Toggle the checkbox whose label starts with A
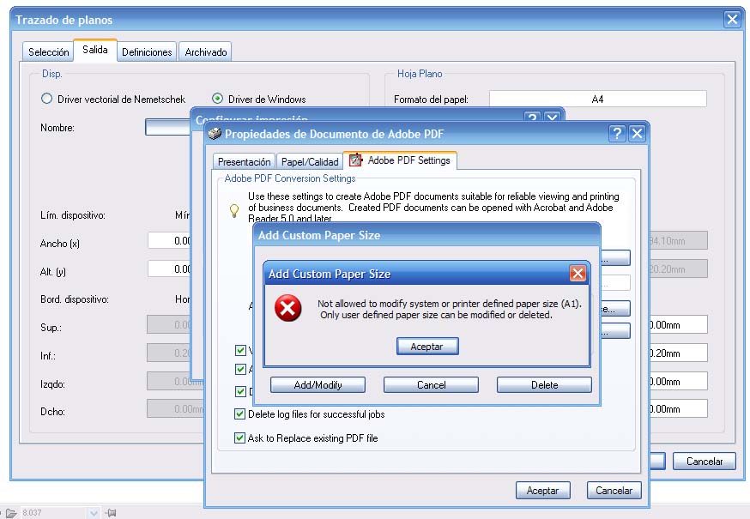This screenshot has width=750, height=519. (240, 369)
